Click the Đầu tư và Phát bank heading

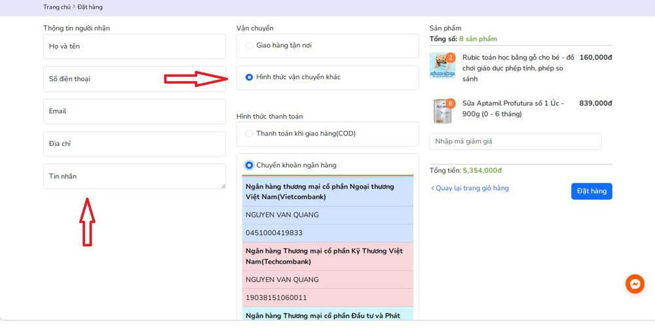coord(322,316)
